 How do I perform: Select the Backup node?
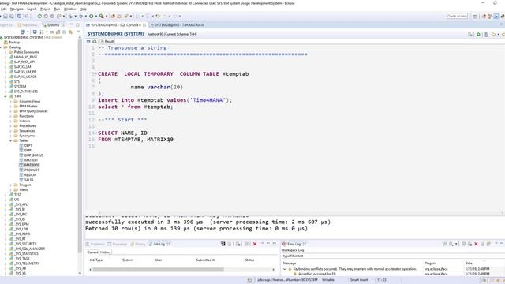pyautogui.click(x=14, y=42)
